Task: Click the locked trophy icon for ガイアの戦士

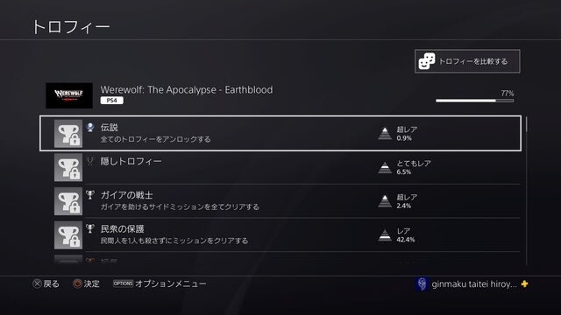Action: pyautogui.click(x=68, y=201)
